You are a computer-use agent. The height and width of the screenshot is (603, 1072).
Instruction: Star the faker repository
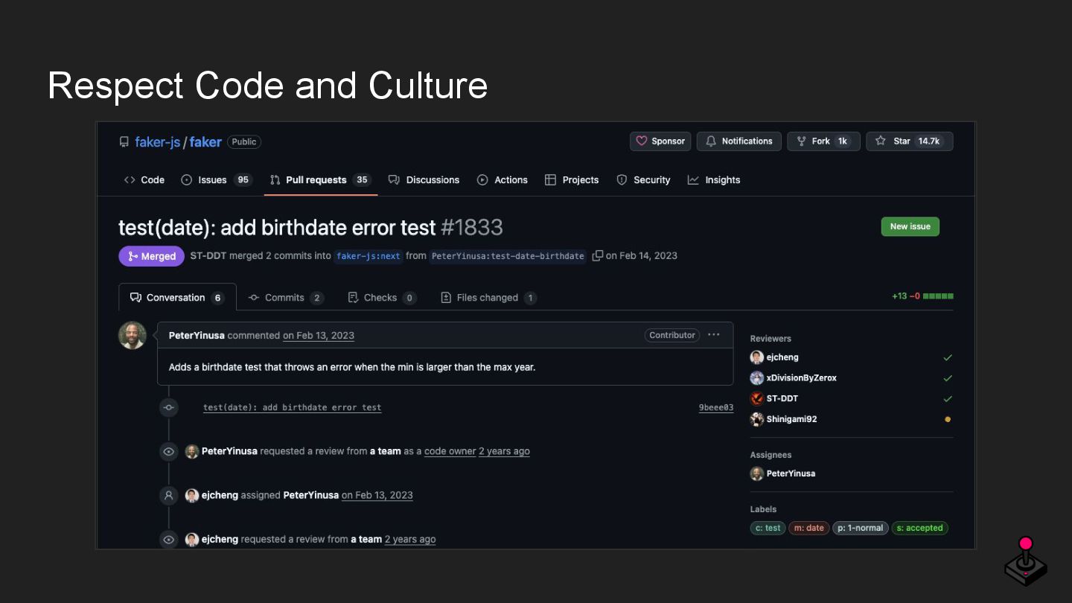pos(910,141)
